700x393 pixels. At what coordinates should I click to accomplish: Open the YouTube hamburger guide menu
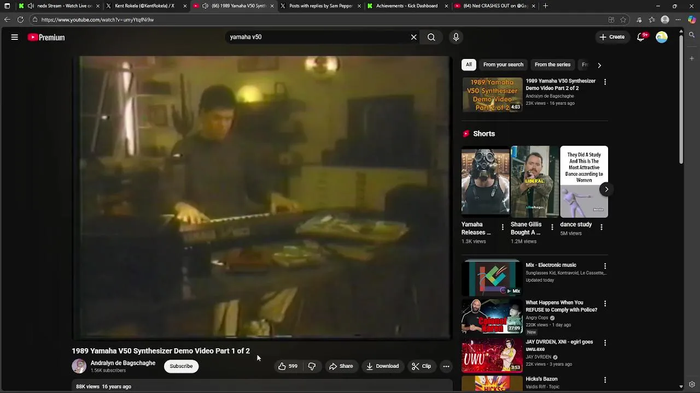coord(15,37)
